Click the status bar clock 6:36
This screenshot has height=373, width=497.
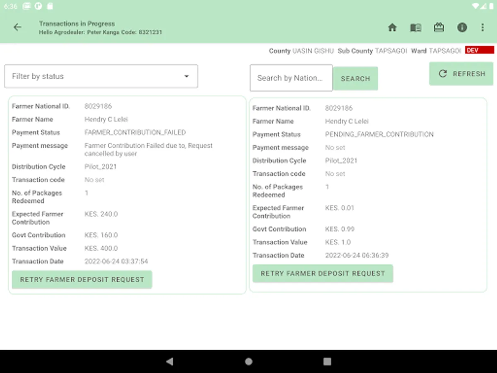tap(11, 6)
